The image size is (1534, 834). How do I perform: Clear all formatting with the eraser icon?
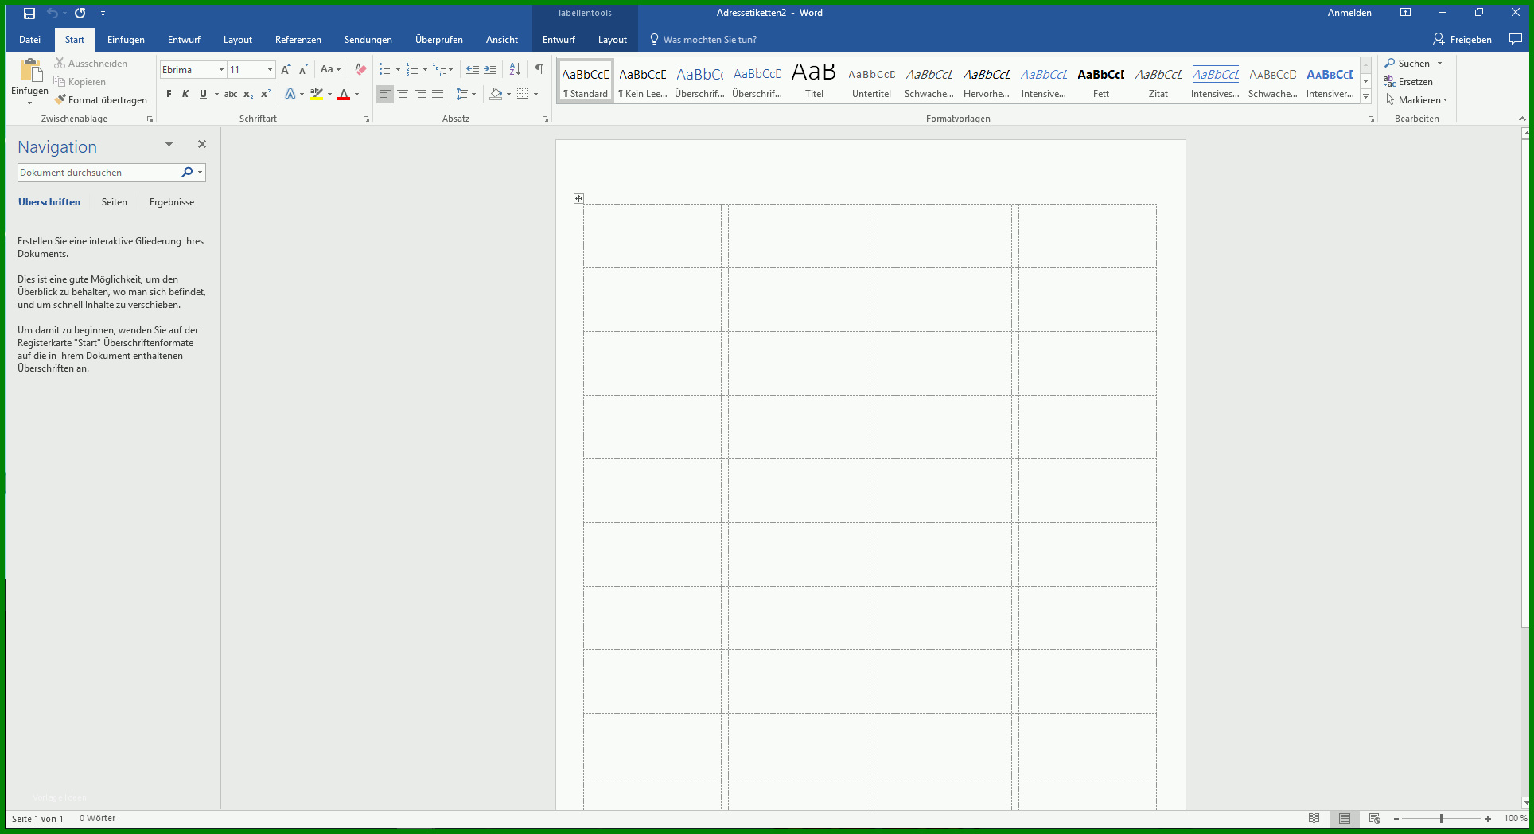pos(360,69)
